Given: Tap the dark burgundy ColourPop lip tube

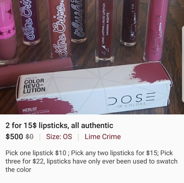Looking at the screenshot, I should pyautogui.click(x=130, y=23).
